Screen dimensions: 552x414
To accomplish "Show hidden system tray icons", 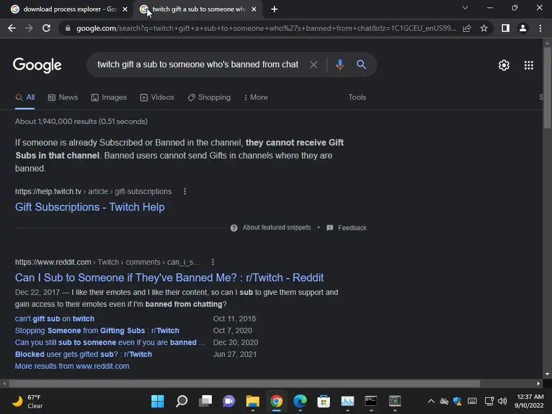I will (x=431, y=401).
